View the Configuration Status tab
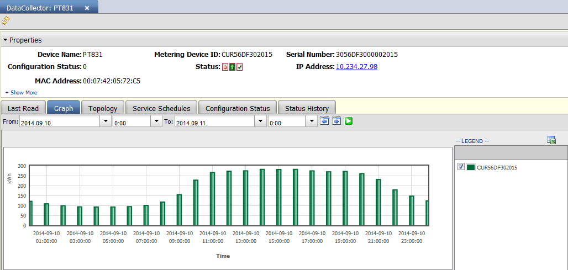 click(238, 108)
